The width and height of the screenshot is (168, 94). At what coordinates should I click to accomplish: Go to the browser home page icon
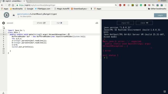[x=13, y=5]
